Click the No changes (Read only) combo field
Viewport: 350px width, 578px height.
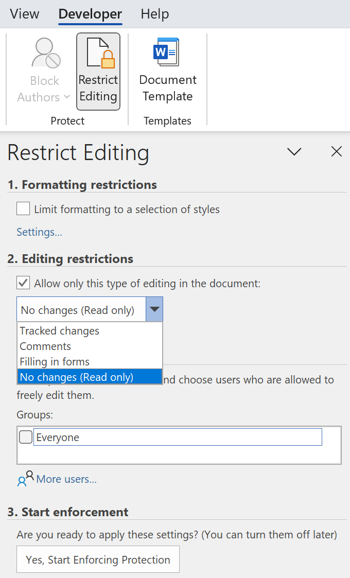(x=81, y=309)
